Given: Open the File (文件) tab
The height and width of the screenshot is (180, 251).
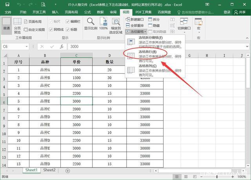Looking at the screenshot, I should (8, 12).
